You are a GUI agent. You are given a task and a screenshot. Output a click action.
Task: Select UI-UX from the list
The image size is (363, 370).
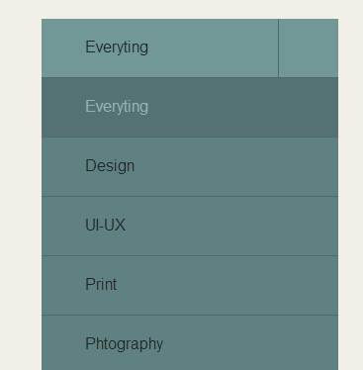[190, 226]
